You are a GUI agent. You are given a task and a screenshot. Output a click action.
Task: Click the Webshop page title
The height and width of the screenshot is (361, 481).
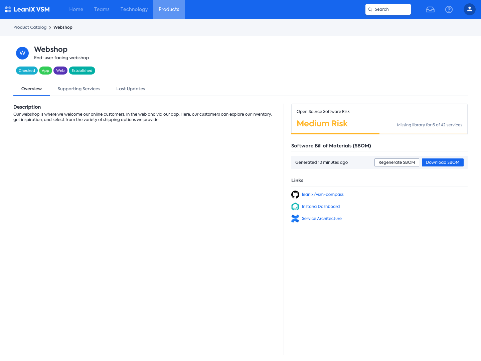[x=51, y=49]
